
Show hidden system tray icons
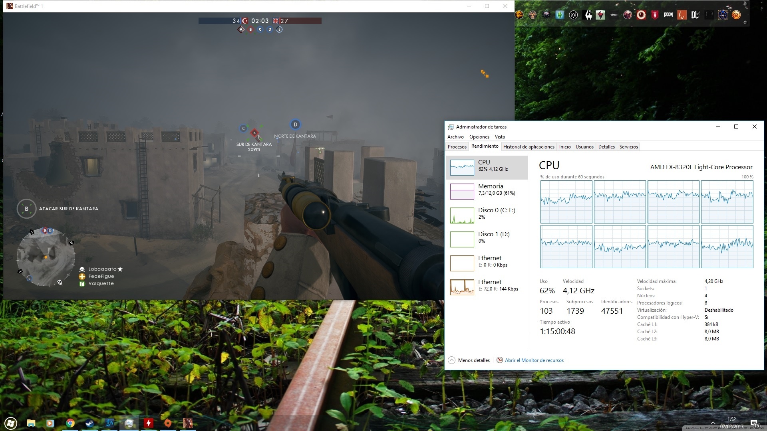713,423
